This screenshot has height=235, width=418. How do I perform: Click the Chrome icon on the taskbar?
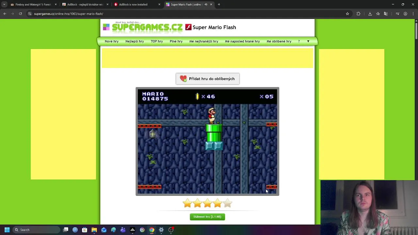click(x=152, y=230)
